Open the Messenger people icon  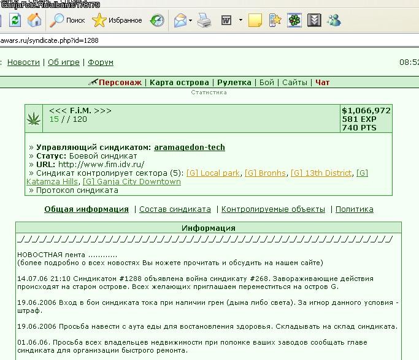[x=334, y=20]
